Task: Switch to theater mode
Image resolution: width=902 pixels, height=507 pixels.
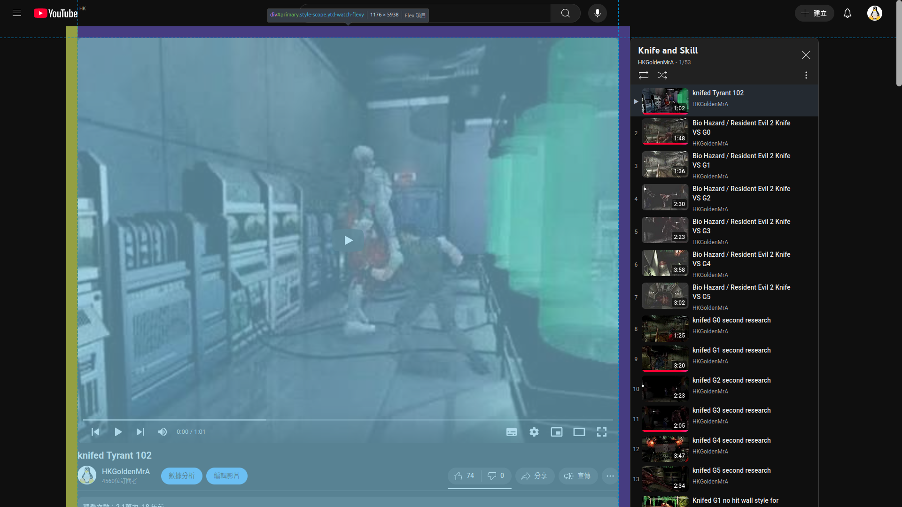Action: coord(579,432)
